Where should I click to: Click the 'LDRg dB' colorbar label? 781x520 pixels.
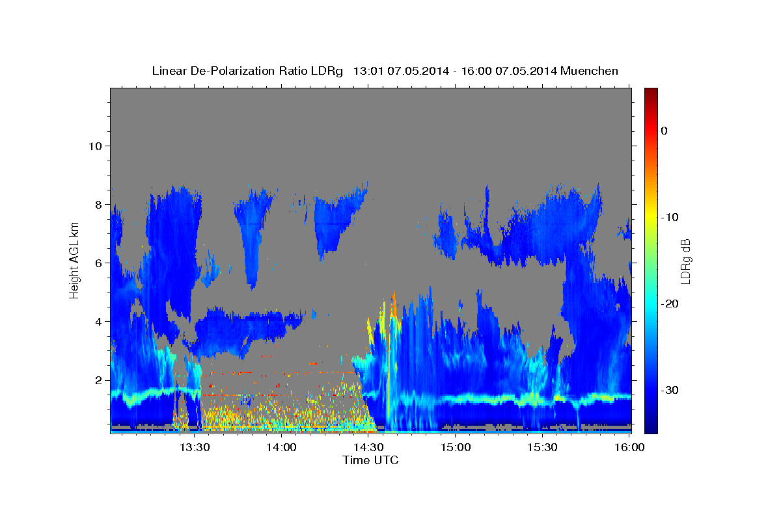click(x=685, y=261)
